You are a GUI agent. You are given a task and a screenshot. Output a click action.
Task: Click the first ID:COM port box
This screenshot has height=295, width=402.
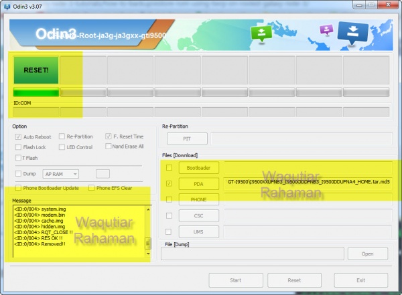click(36, 112)
